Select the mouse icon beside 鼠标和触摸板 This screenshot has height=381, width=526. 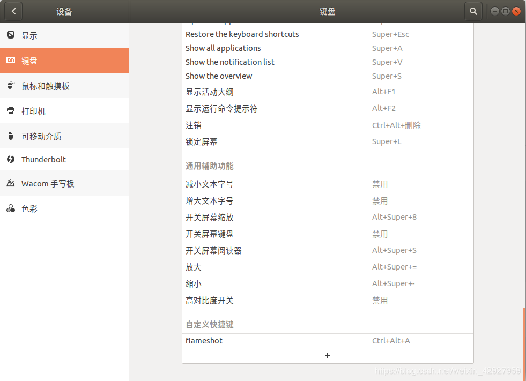11,85
